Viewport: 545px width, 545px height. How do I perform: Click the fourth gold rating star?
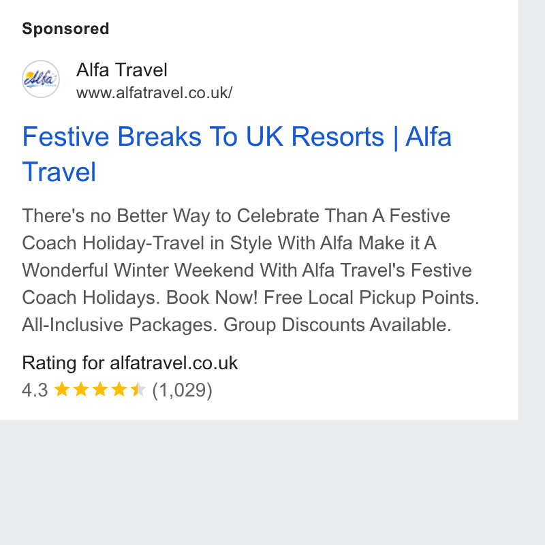[x=119, y=389]
